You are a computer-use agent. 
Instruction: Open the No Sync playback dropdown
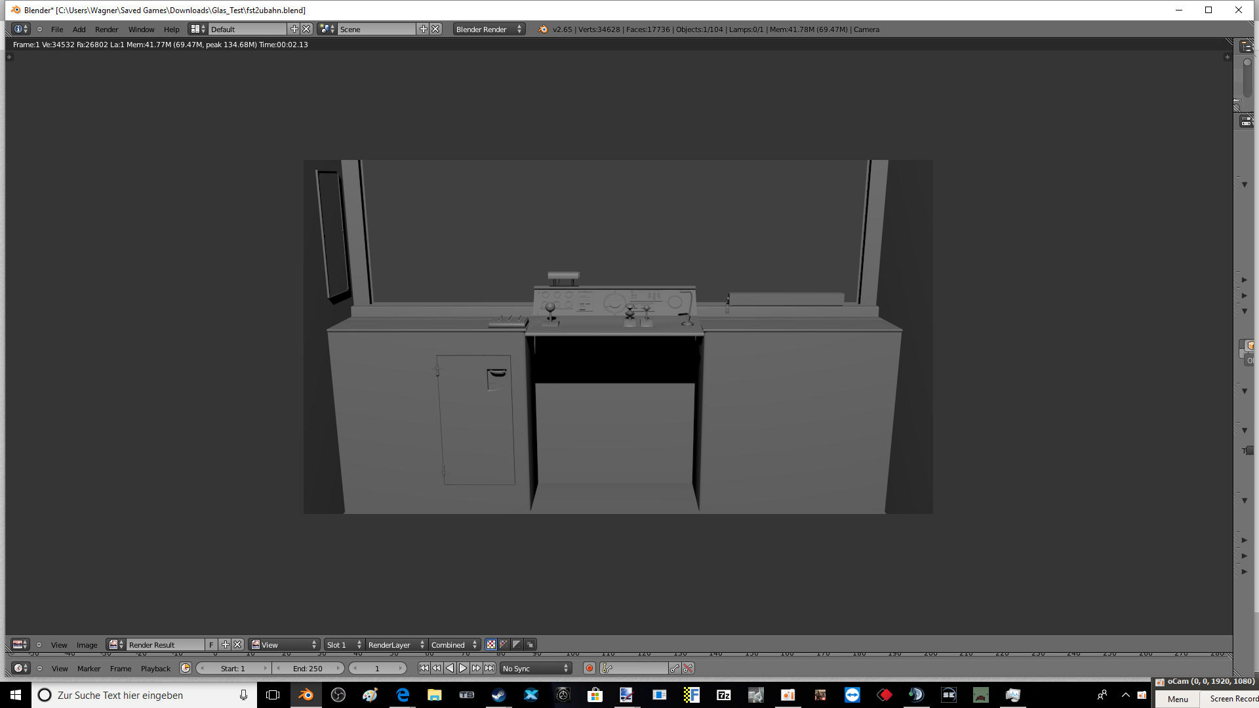point(535,669)
